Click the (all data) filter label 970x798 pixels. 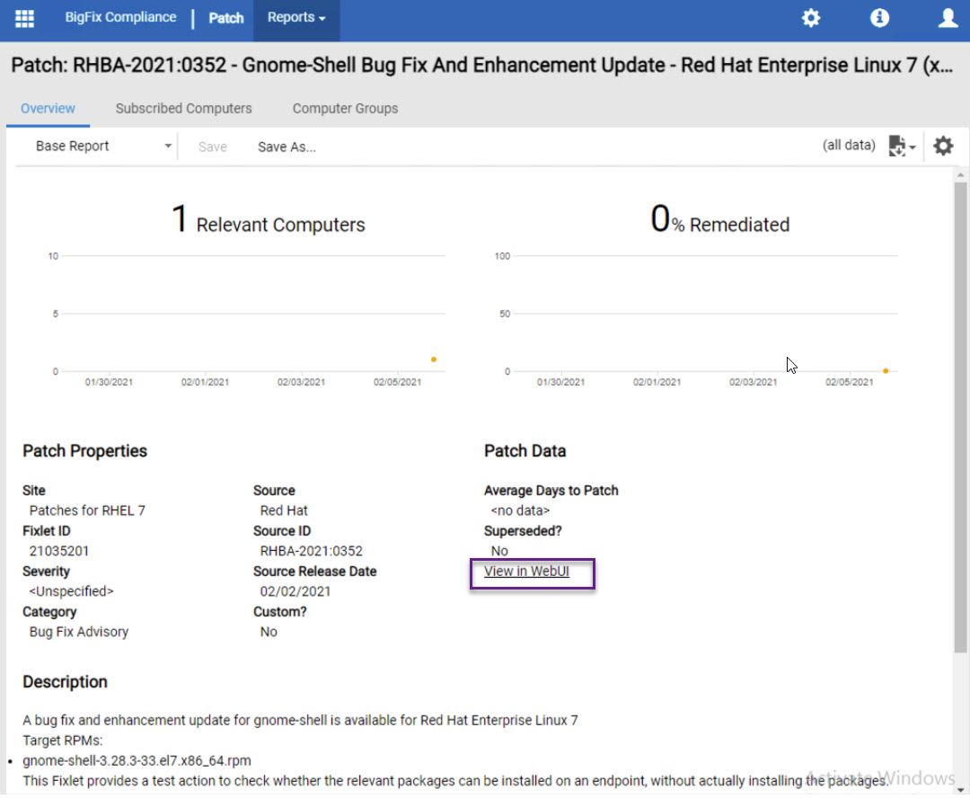click(849, 145)
